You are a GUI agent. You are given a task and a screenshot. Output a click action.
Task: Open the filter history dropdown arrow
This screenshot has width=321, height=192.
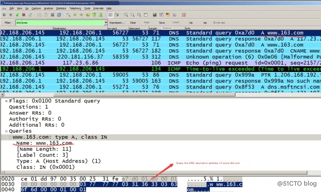(106, 23)
